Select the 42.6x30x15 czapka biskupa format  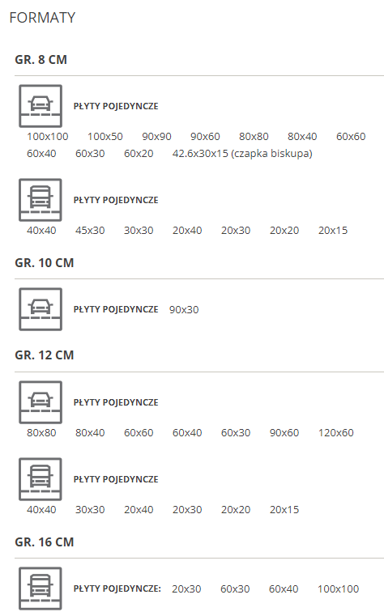242,153
